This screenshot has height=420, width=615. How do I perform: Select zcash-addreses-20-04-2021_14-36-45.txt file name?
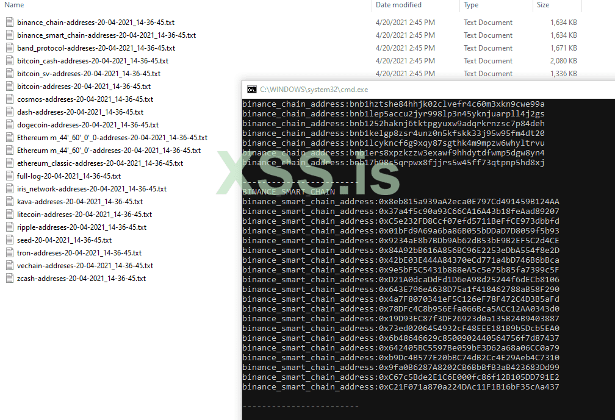[x=81, y=278]
